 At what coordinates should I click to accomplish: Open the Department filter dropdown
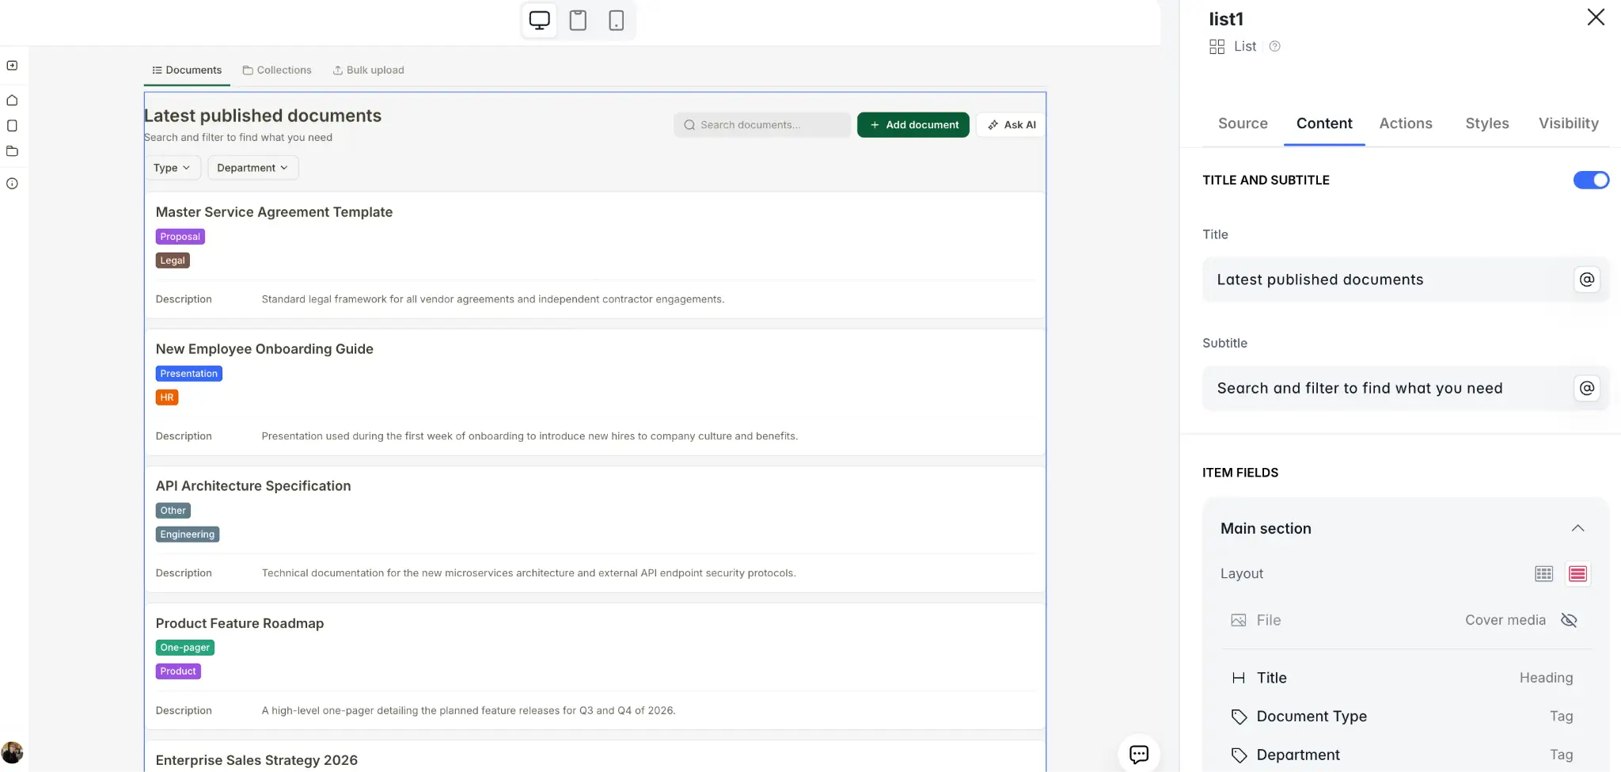[252, 167]
